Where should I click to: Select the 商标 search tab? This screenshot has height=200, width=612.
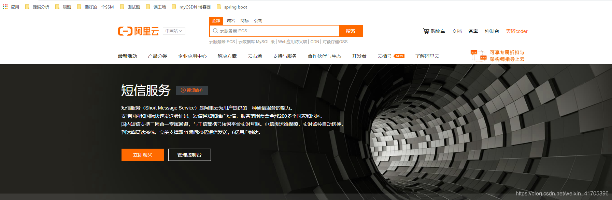coord(244,21)
